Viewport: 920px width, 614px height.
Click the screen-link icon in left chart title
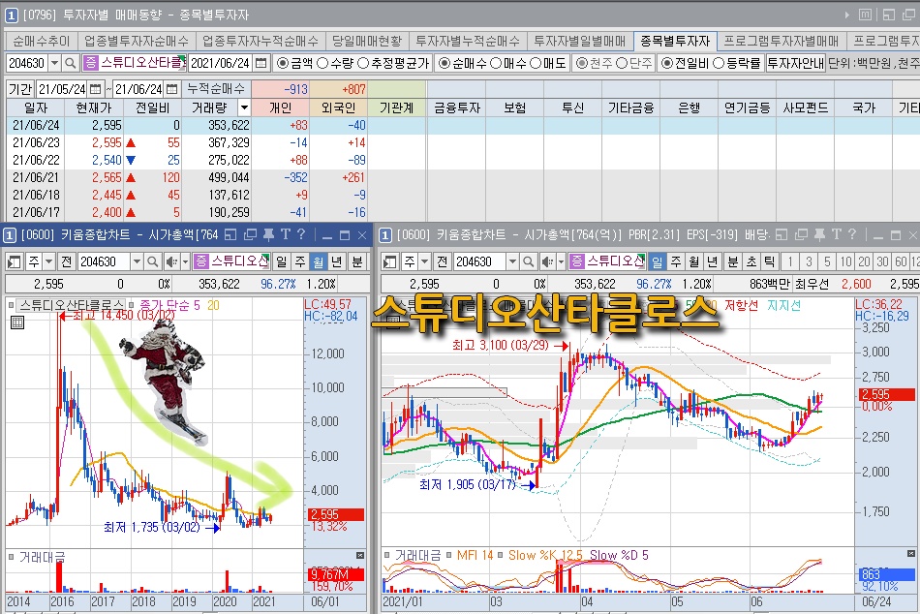coord(230,235)
